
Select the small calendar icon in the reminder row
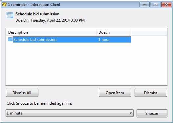(x=10, y=39)
